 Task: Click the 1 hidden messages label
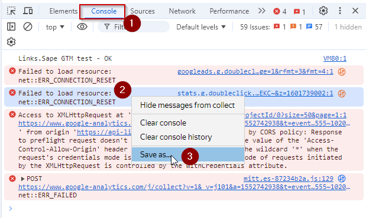point(348,27)
